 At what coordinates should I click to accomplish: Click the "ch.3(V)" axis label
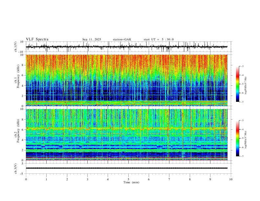[x=16, y=168]
